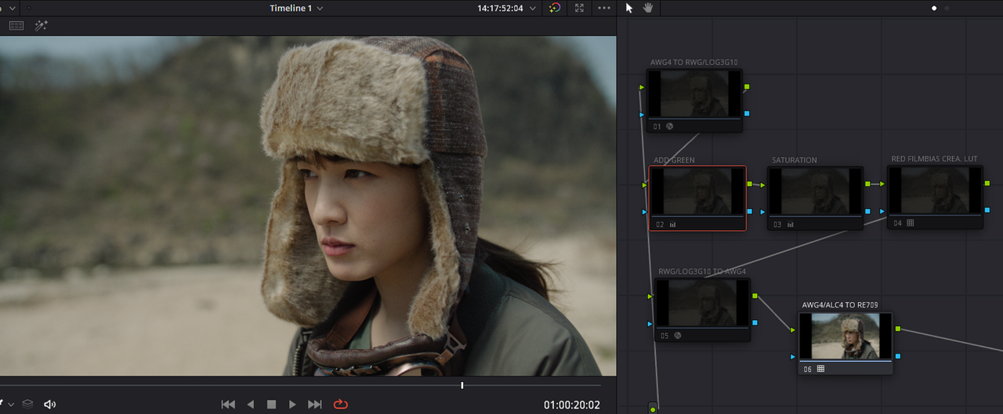This screenshot has height=414, width=1003.
Task: Click the blue key output of node 04
Action: click(x=987, y=211)
